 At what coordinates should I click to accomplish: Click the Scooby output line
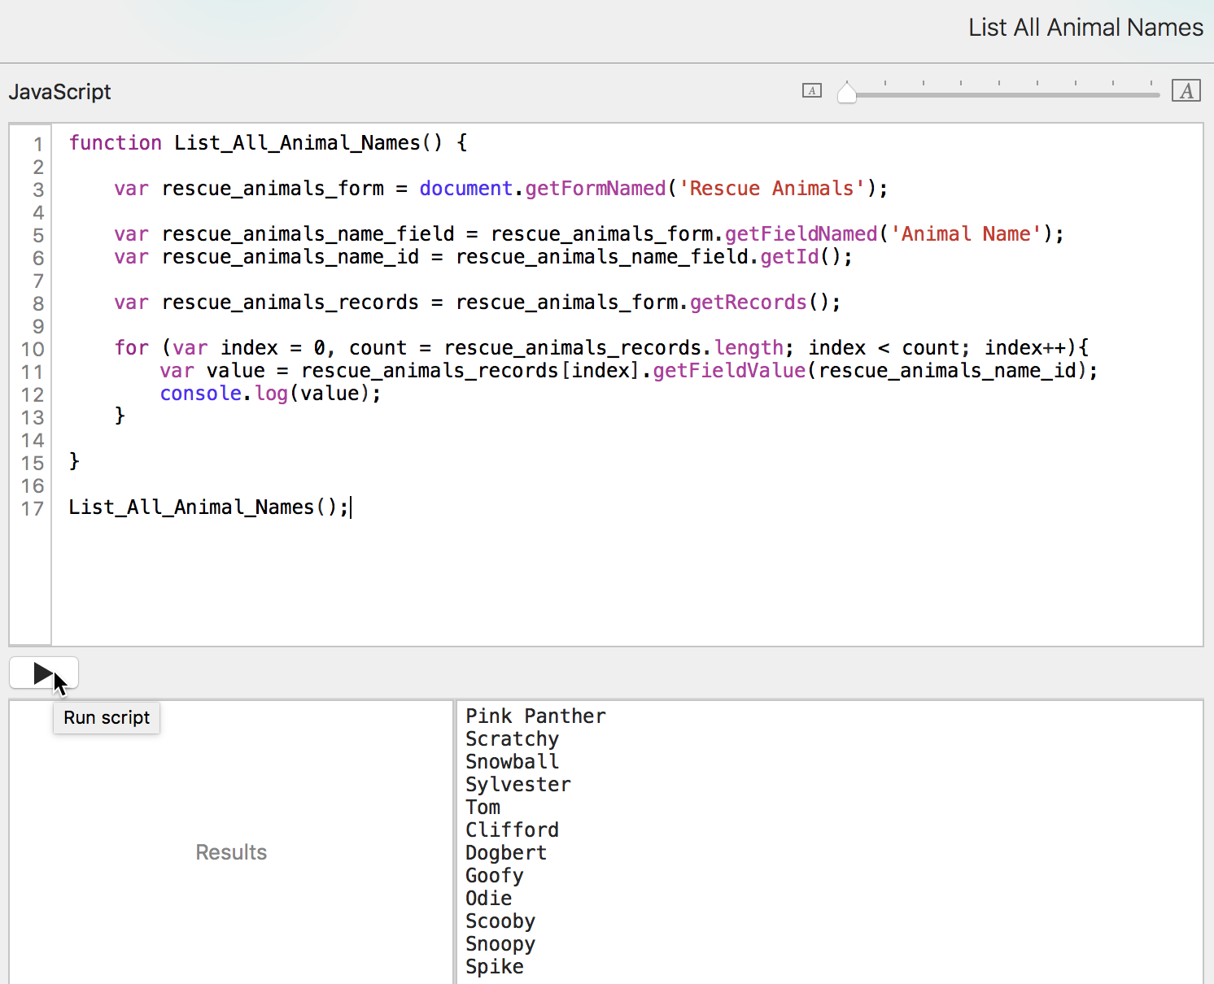tap(500, 921)
